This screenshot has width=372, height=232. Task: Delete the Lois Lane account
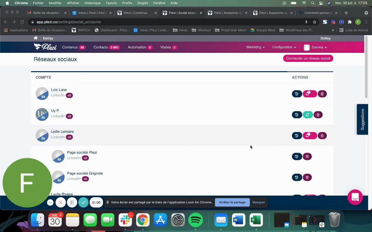[x=322, y=94]
